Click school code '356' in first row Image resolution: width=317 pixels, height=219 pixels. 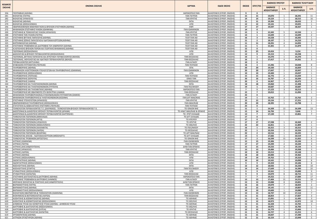coord(6,13)
